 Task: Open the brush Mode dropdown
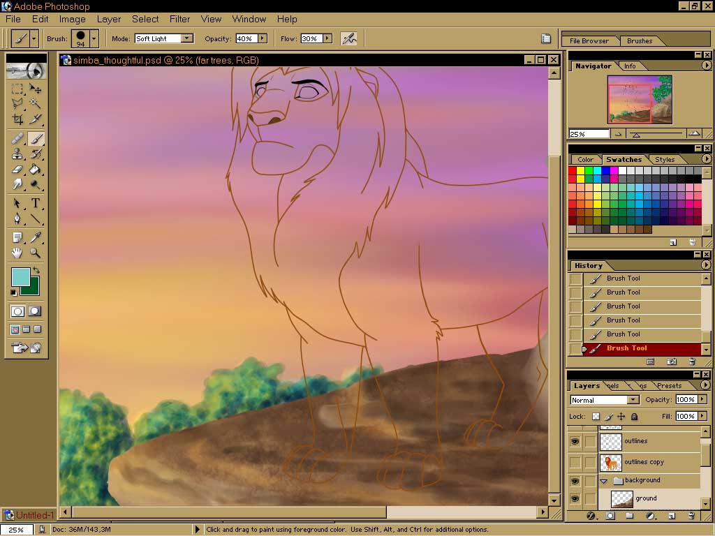(x=186, y=38)
